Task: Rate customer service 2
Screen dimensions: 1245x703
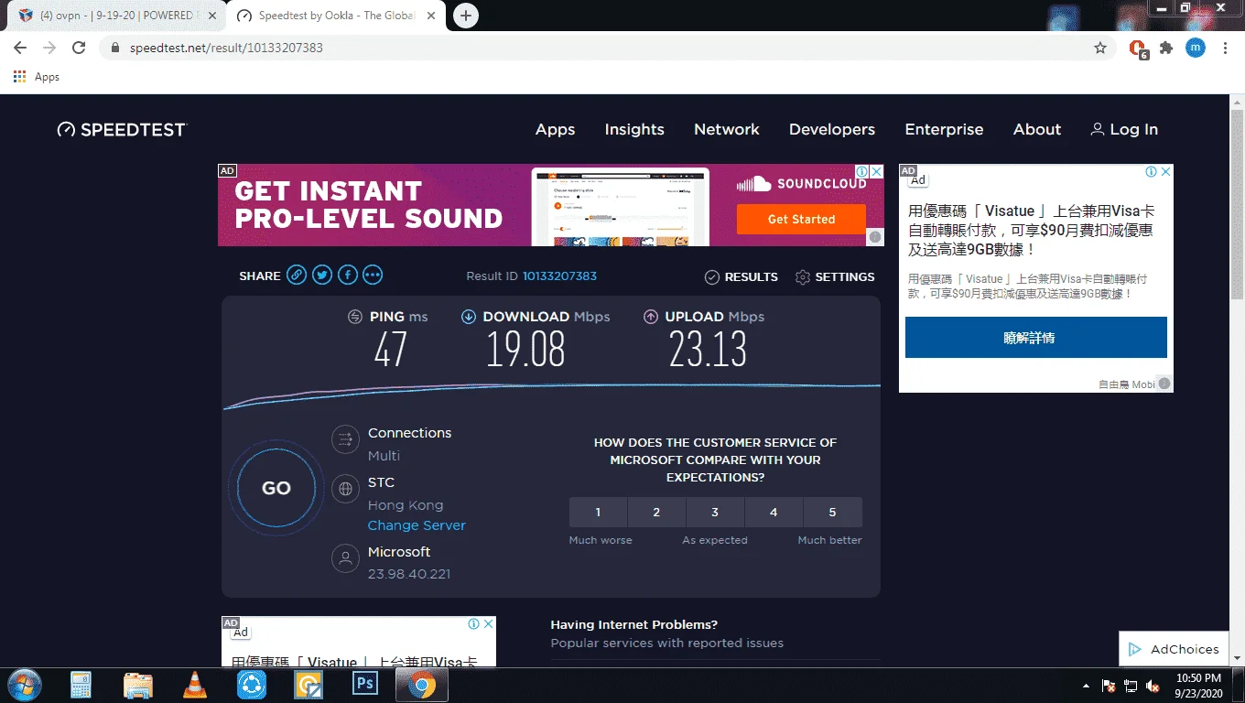Action: tap(656, 512)
